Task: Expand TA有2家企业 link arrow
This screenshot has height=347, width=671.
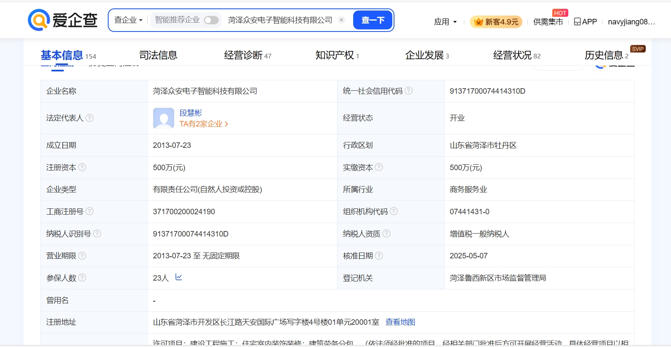Action: pos(226,124)
